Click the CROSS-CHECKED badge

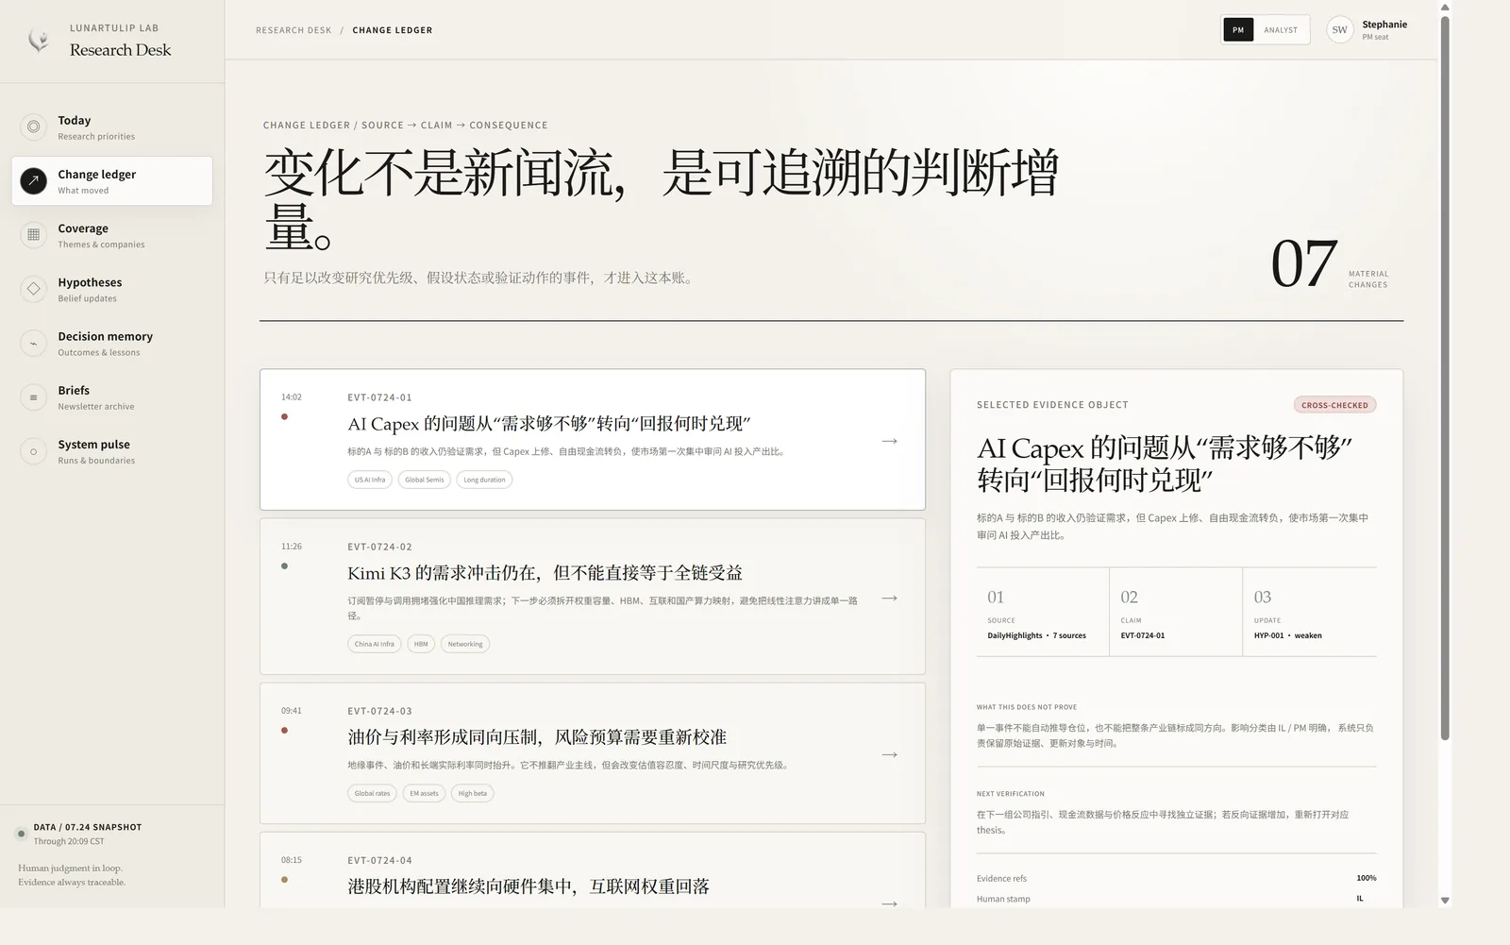pos(1334,405)
